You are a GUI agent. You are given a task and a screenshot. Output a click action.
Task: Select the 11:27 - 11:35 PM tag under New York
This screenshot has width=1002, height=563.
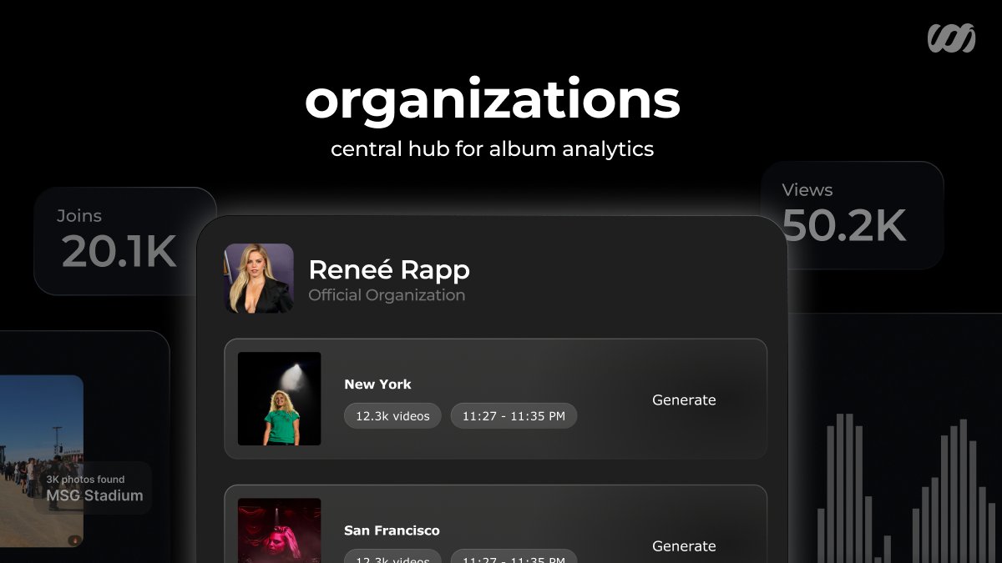(514, 415)
